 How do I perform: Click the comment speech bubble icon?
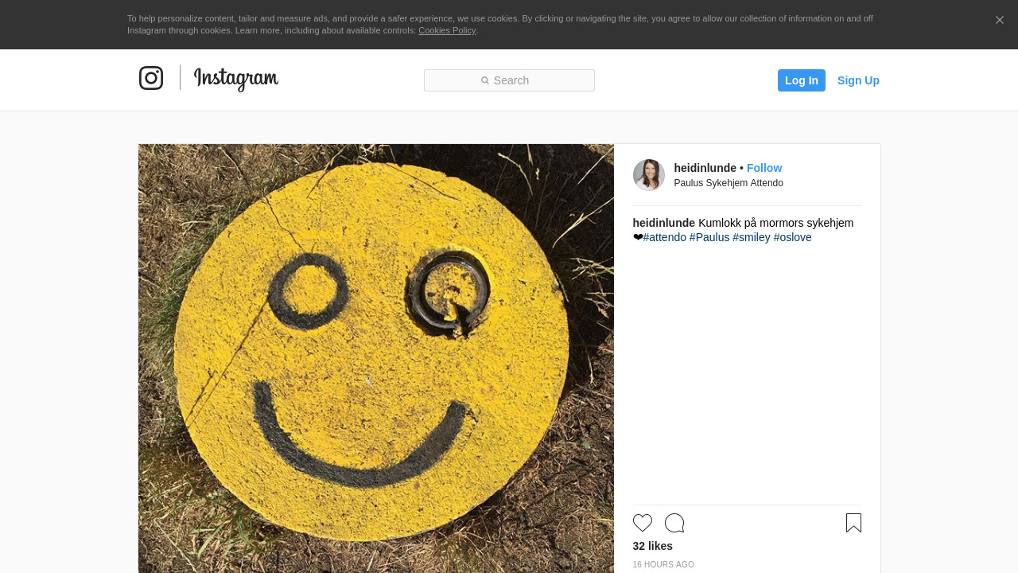click(x=674, y=523)
